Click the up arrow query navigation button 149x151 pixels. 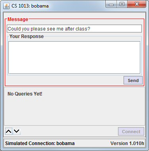coord(9,131)
